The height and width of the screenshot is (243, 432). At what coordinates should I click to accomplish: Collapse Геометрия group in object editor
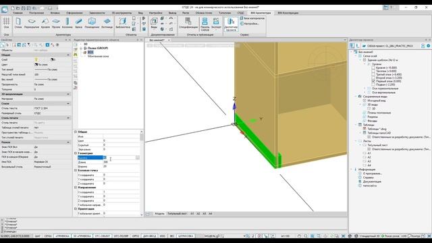(x=76, y=153)
